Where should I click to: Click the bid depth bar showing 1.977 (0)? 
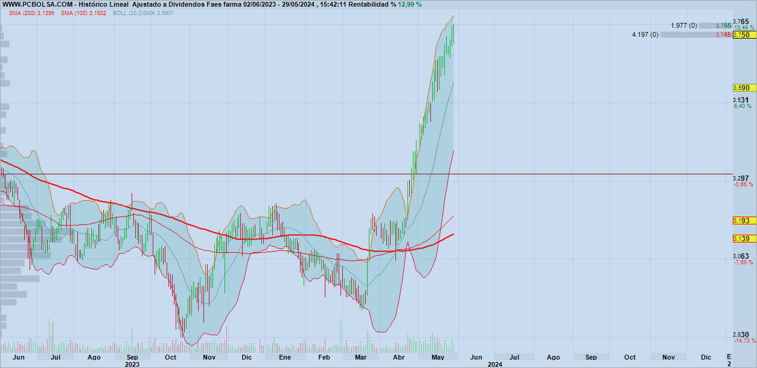tap(715, 26)
